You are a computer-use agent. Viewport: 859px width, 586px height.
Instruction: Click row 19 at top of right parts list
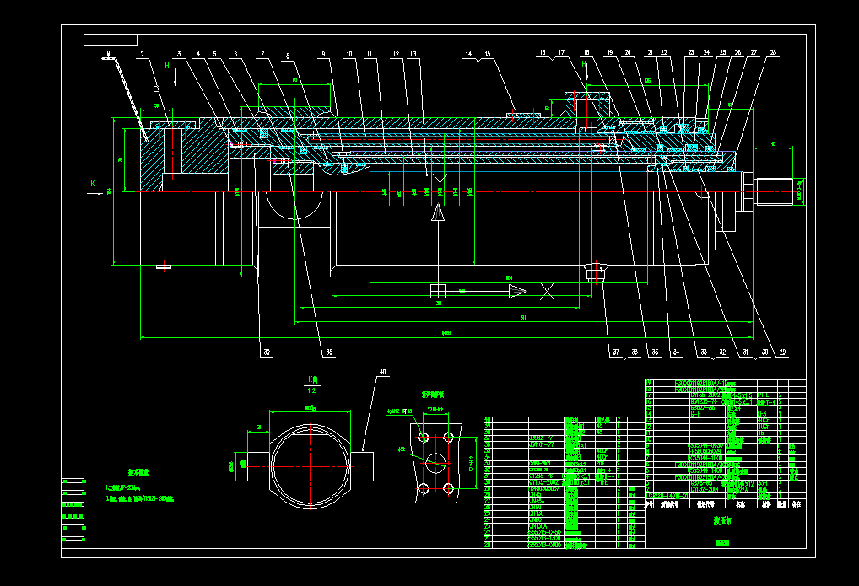pos(726,383)
